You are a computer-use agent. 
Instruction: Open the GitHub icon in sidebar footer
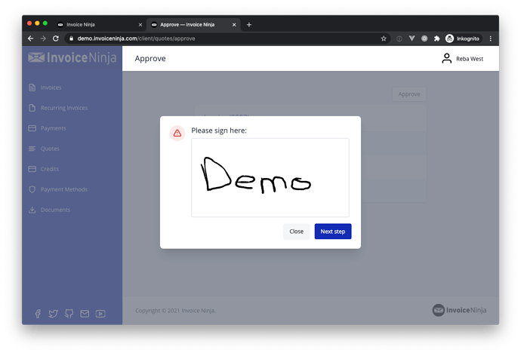(69, 314)
